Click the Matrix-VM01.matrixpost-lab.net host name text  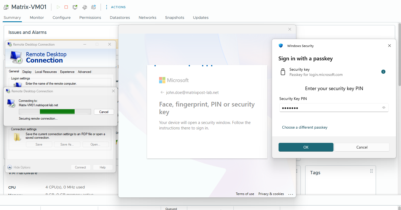pyautogui.click(x=39, y=105)
